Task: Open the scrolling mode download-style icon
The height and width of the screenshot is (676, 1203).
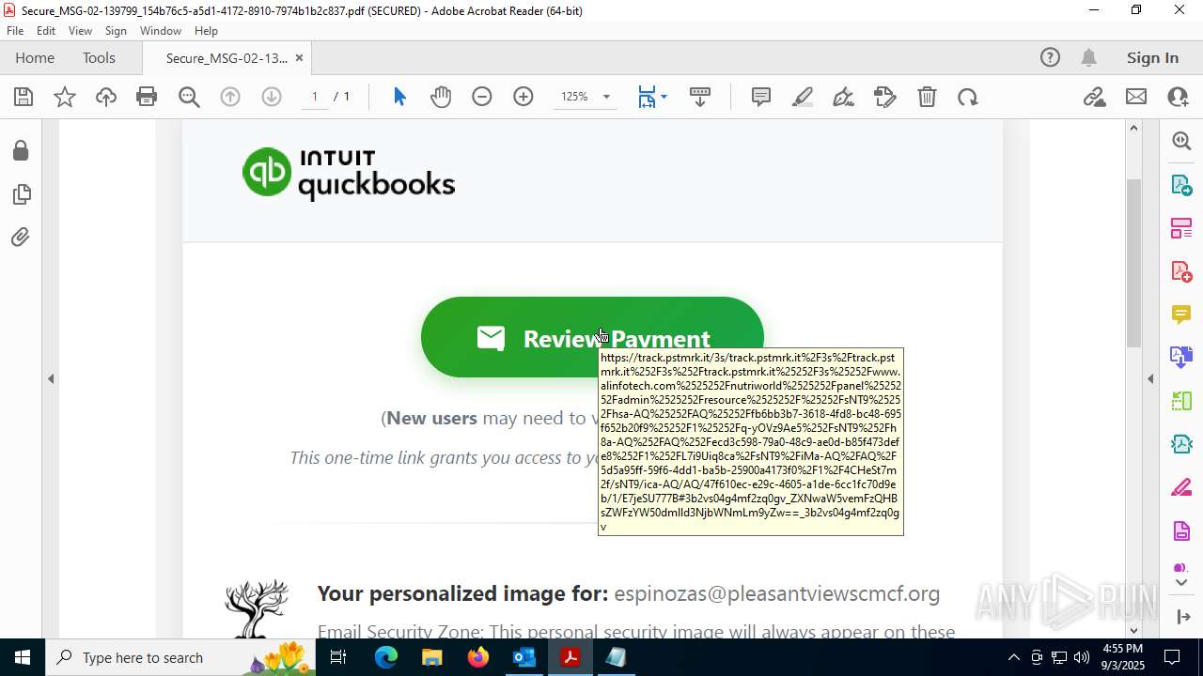Action: [700, 97]
